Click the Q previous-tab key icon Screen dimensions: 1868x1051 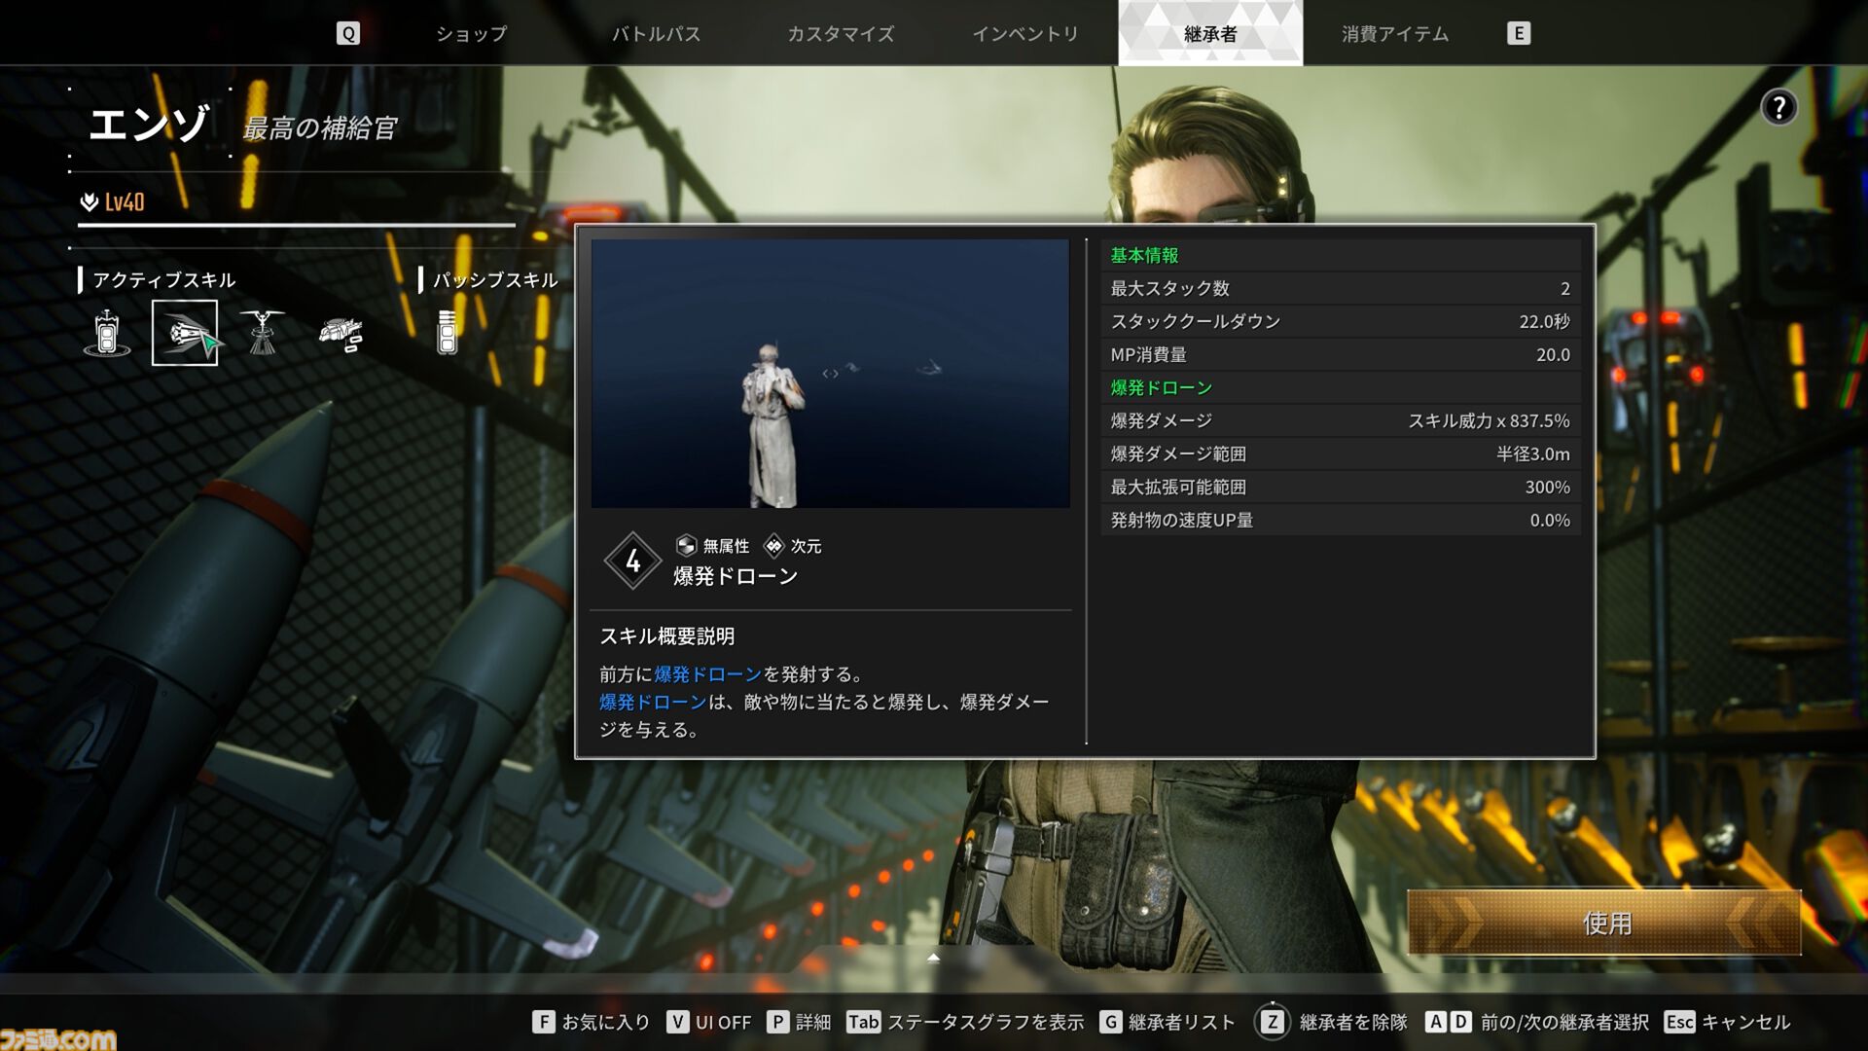tap(347, 33)
